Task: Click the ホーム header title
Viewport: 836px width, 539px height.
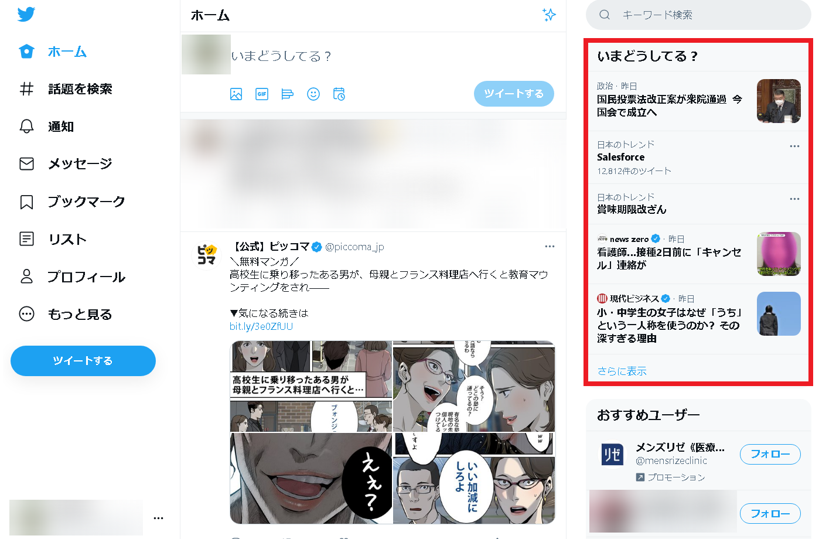Action: coord(210,15)
